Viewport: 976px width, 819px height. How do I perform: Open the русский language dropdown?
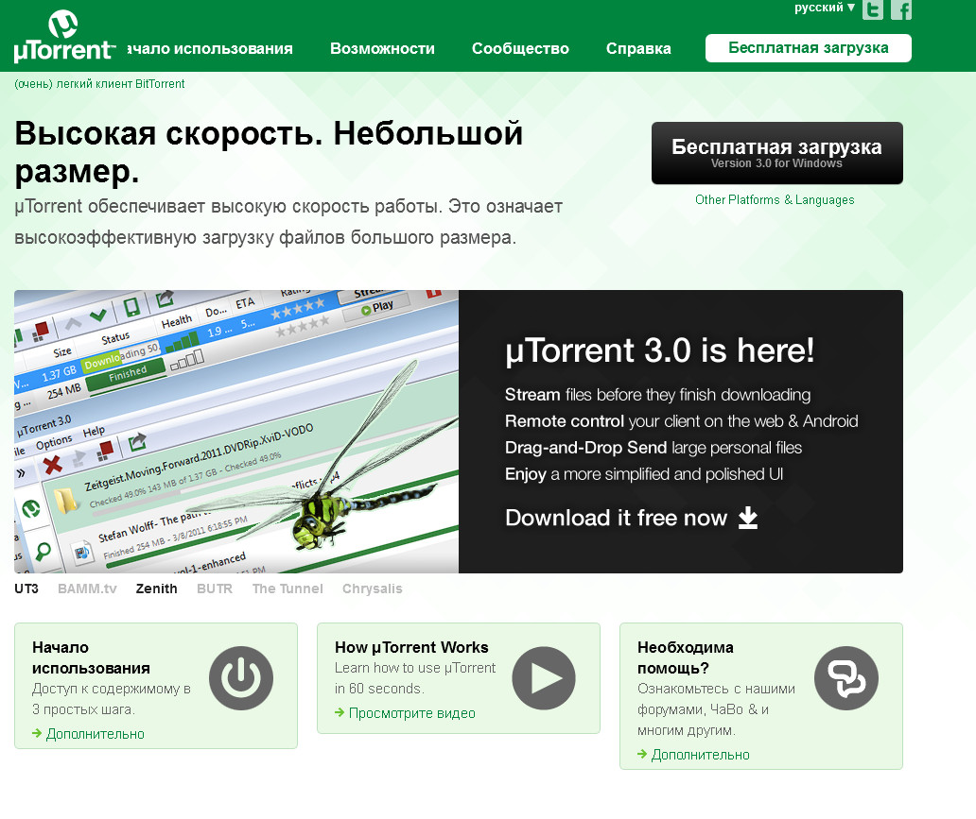[825, 8]
